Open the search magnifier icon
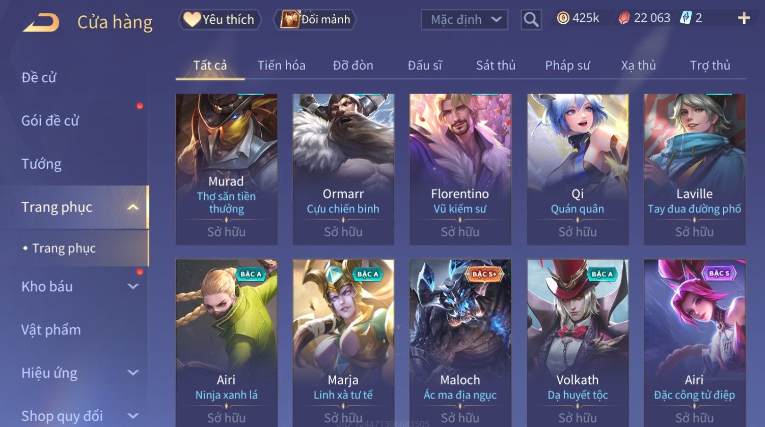The image size is (765, 427). (531, 20)
